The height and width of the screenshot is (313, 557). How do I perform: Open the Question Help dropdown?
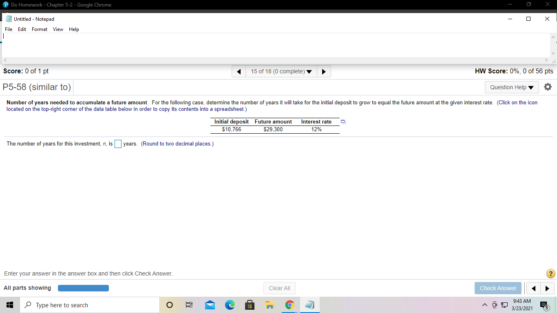(x=511, y=87)
